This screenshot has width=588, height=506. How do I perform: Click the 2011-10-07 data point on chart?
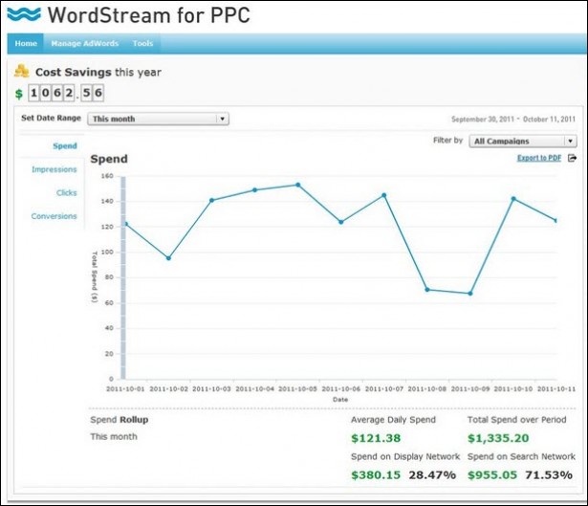pyautogui.click(x=384, y=195)
